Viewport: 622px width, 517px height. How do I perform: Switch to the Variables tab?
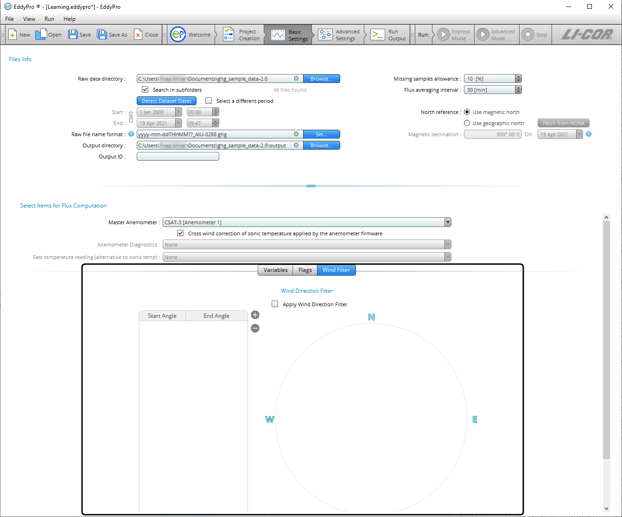click(x=275, y=270)
